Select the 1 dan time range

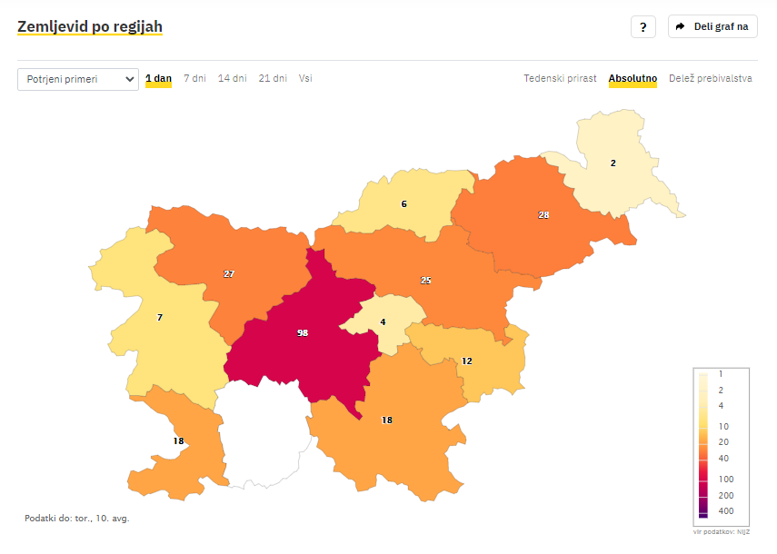(158, 78)
